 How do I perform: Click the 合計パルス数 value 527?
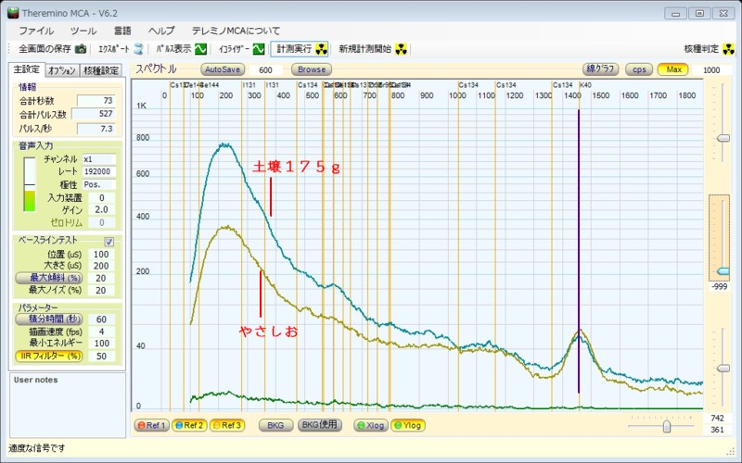(x=93, y=114)
